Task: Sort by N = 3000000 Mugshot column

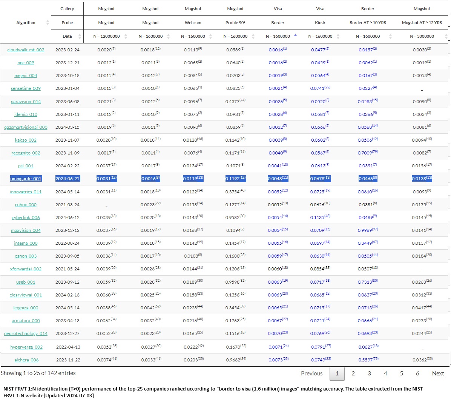Action: coord(446,36)
